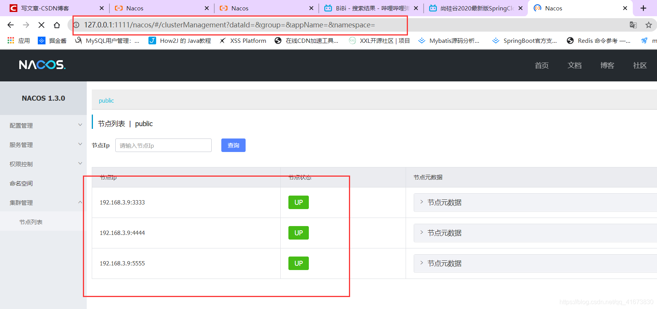
Task: Open new browser tab plus button
Action: (x=644, y=8)
